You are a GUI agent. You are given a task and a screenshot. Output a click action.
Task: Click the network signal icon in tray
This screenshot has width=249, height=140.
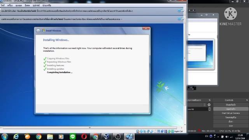pos(231,136)
